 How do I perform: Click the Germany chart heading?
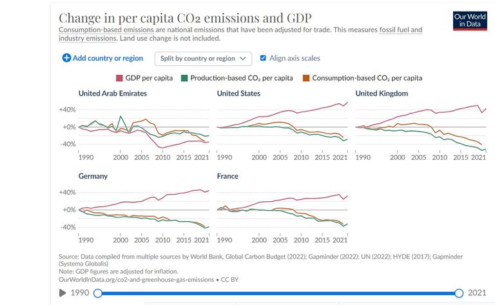coord(93,176)
